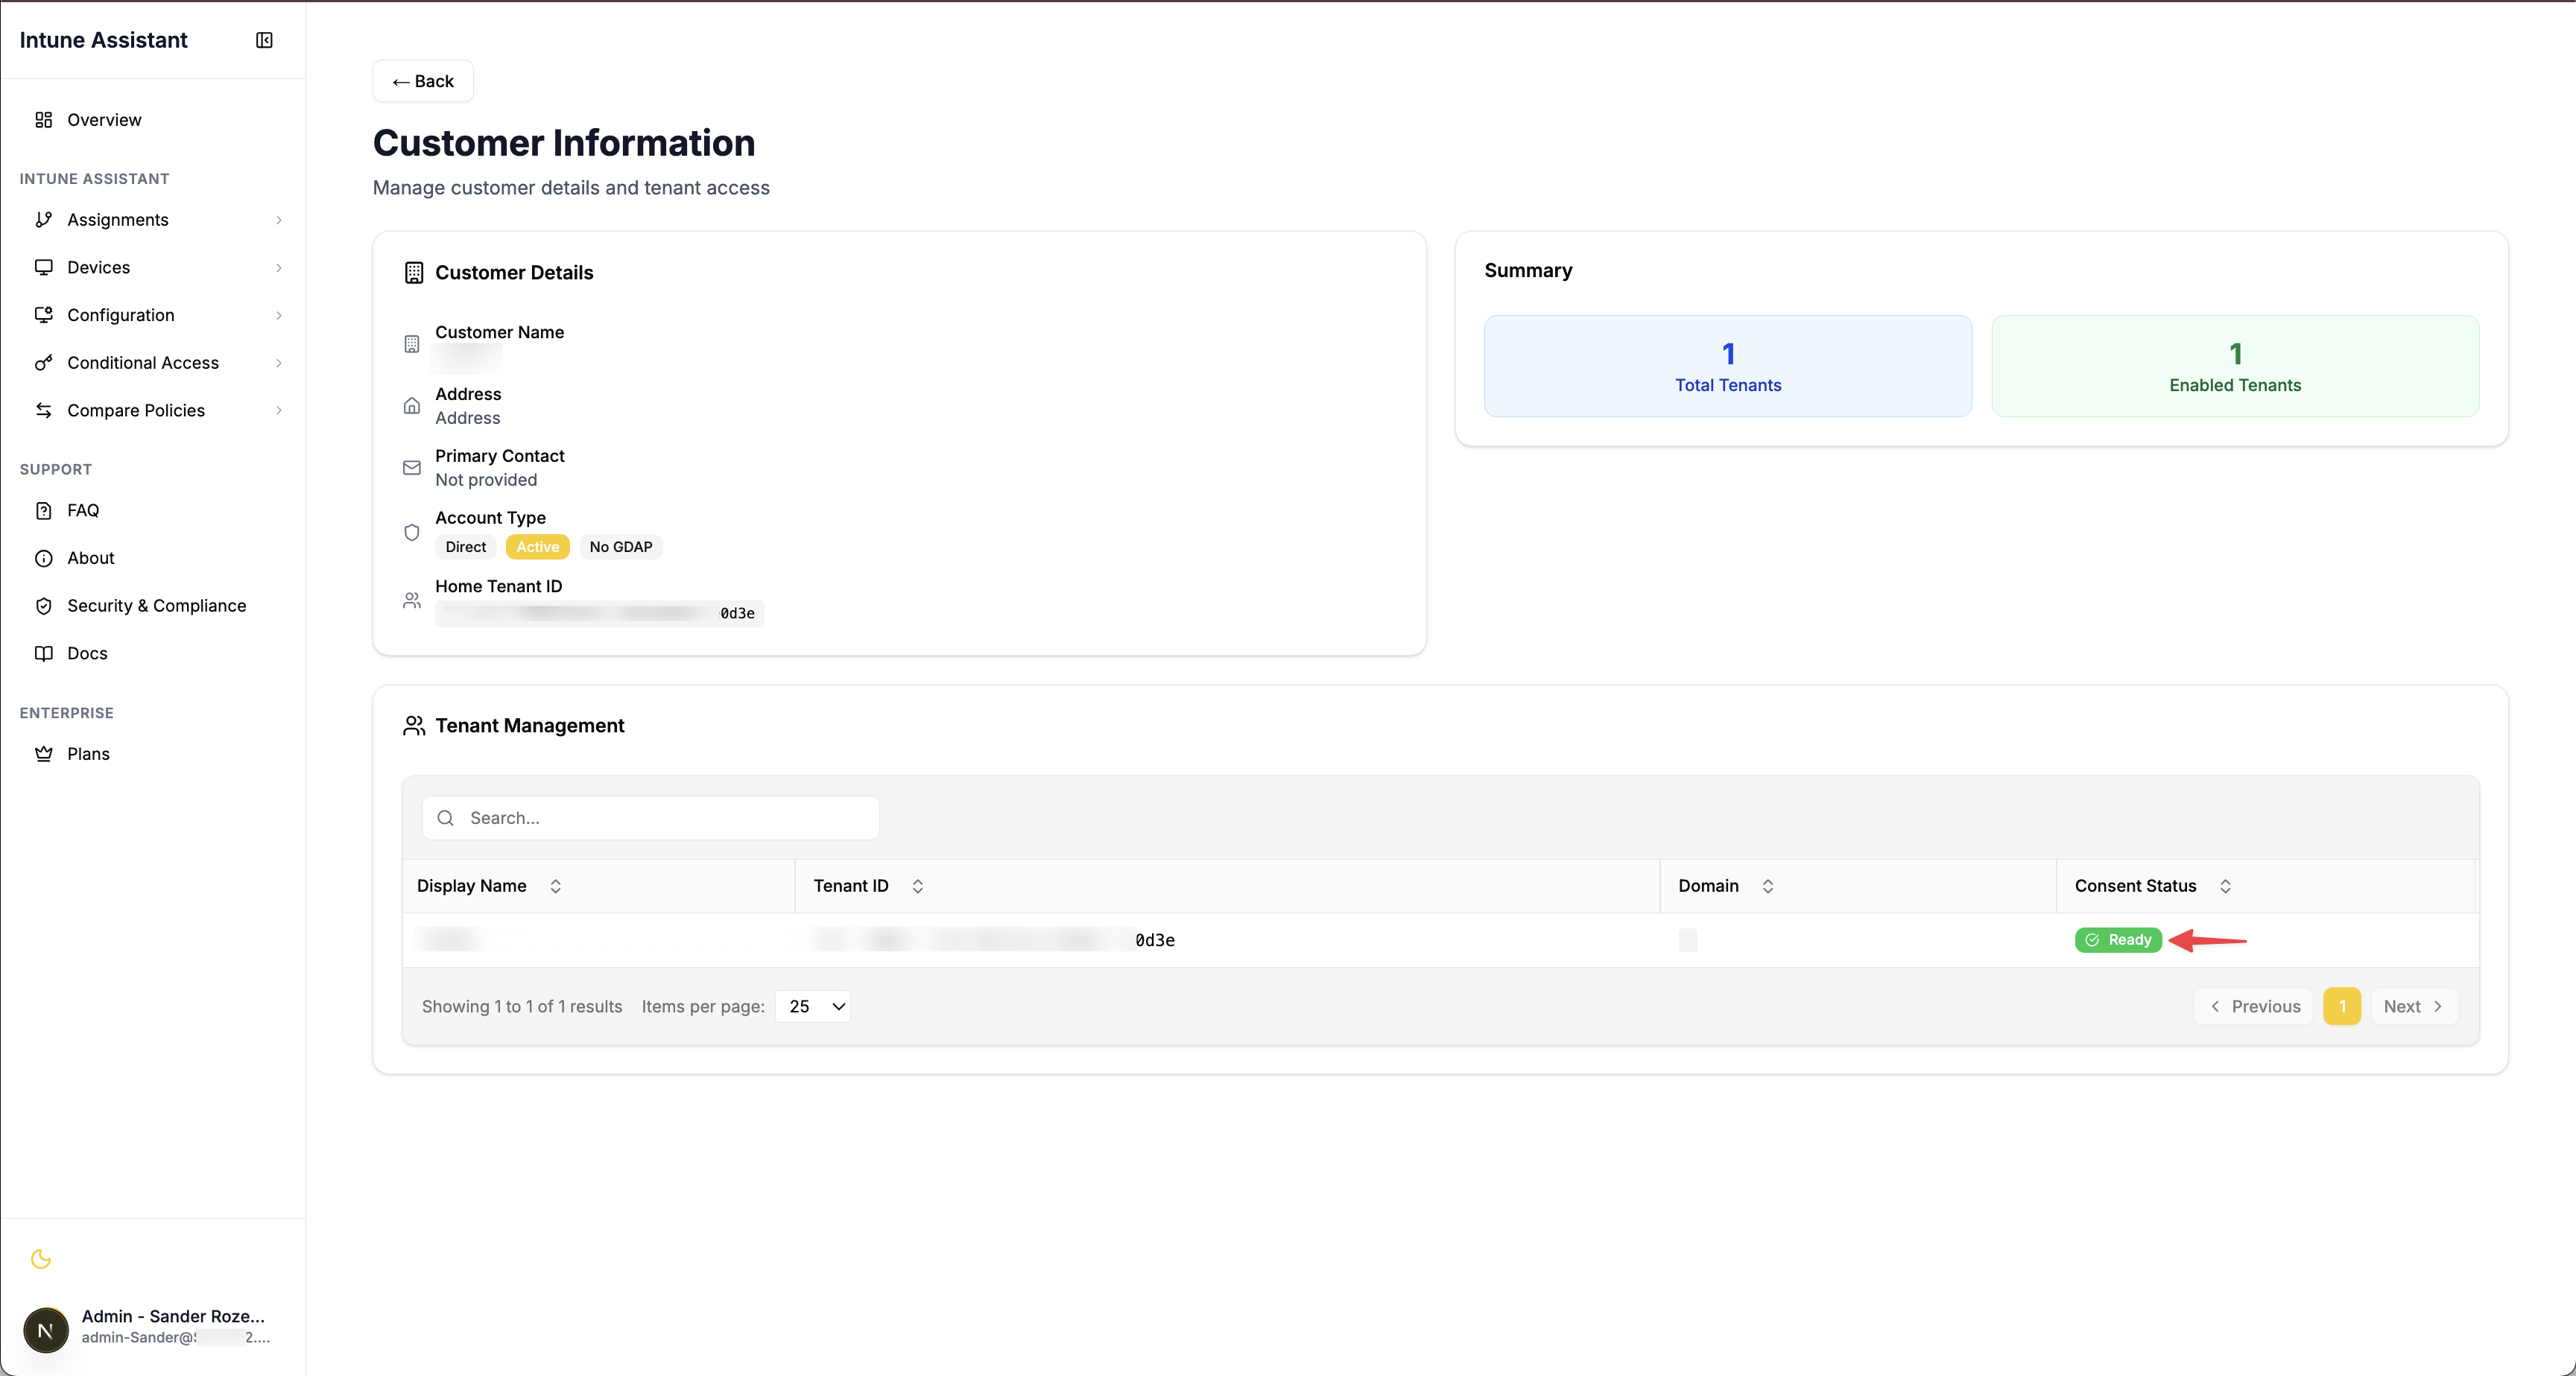The height and width of the screenshot is (1376, 2576).
Task: Click the About info icon
Action: 43,558
